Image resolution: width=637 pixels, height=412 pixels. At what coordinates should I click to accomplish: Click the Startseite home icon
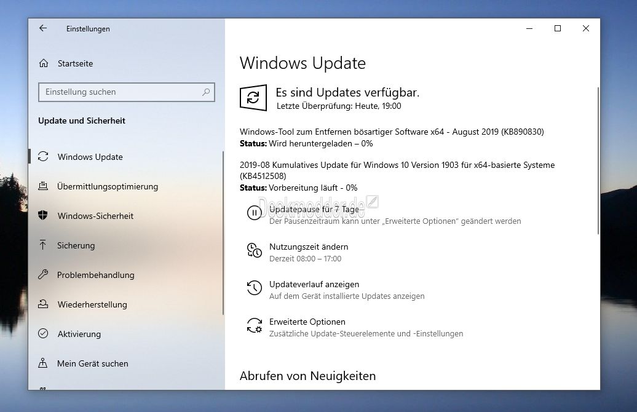44,63
